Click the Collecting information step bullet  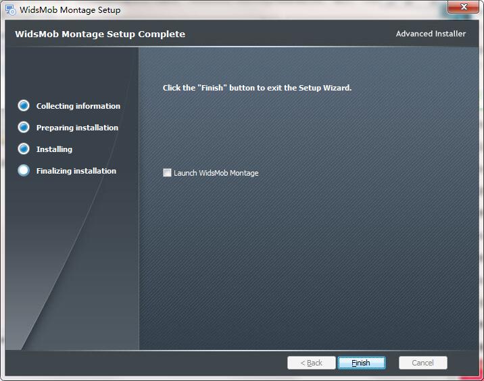[x=24, y=106]
